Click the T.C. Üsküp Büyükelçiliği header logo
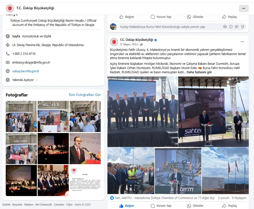This screenshot has height=209, width=254. click(10, 8)
